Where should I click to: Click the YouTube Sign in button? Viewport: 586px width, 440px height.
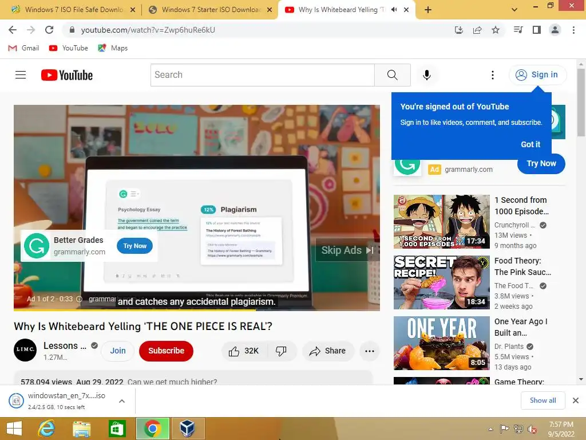click(x=537, y=75)
